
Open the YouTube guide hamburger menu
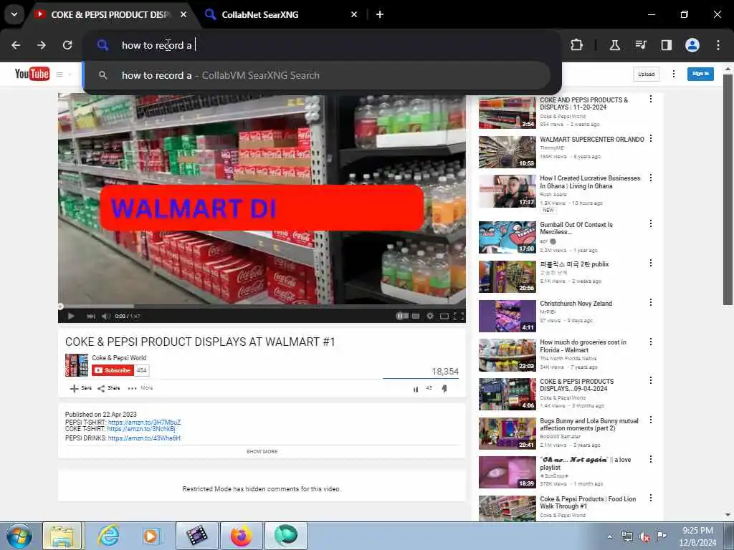click(60, 74)
